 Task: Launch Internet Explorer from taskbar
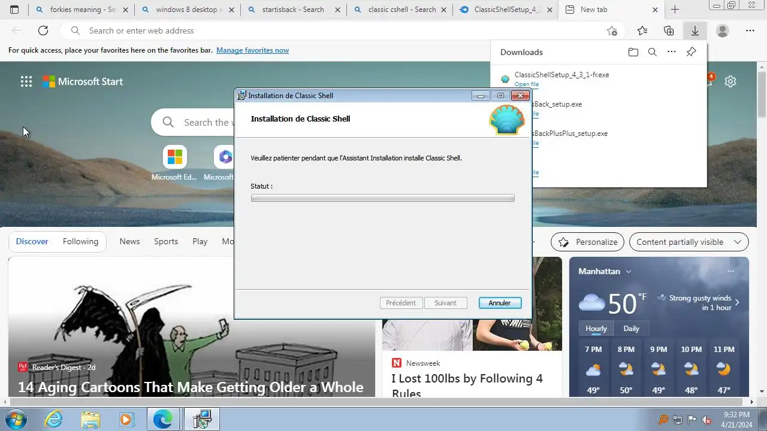(x=54, y=419)
